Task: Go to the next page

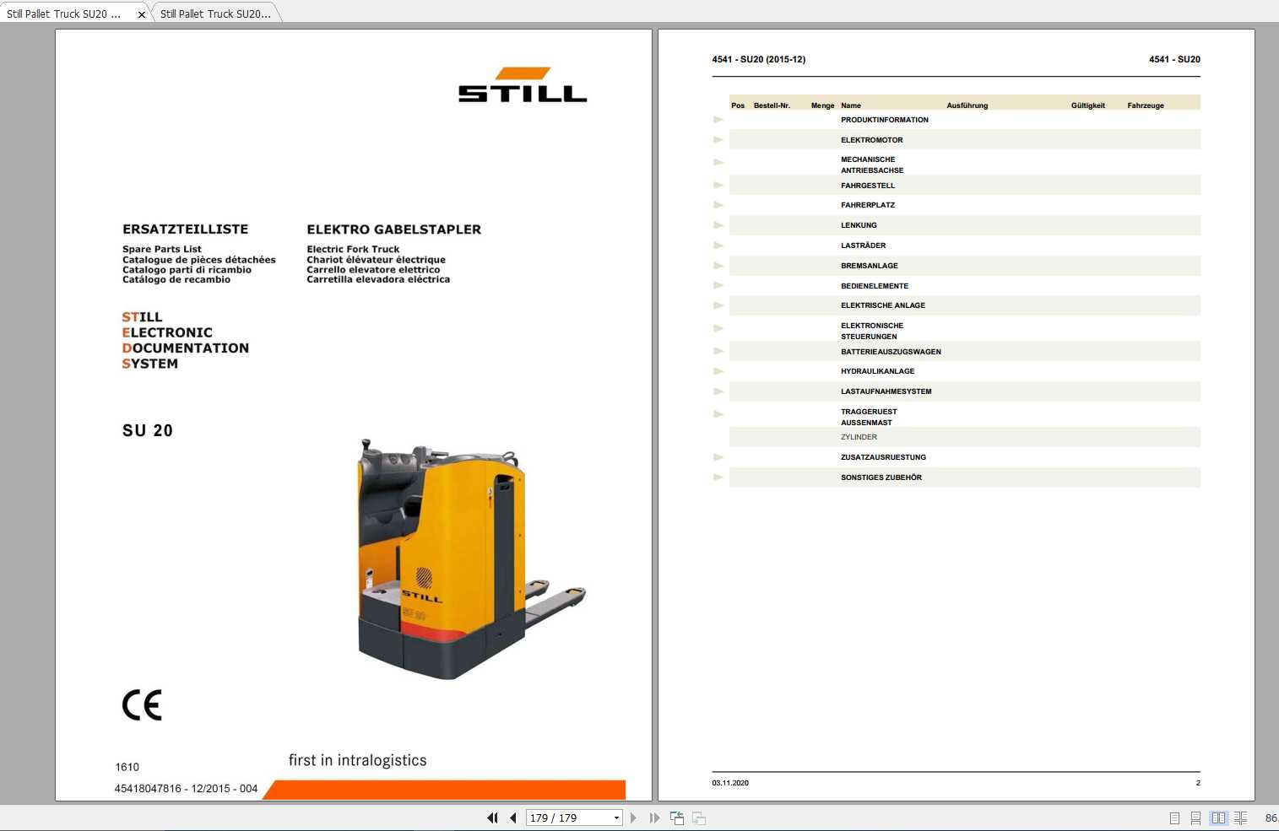Action: tap(633, 818)
